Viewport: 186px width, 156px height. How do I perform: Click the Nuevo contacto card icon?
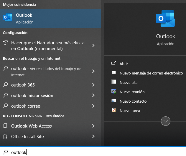tap(114, 101)
